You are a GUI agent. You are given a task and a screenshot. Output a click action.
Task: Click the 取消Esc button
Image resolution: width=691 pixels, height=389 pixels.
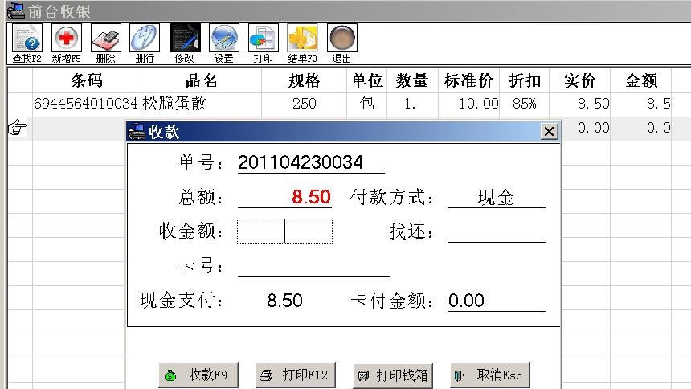coord(490,375)
